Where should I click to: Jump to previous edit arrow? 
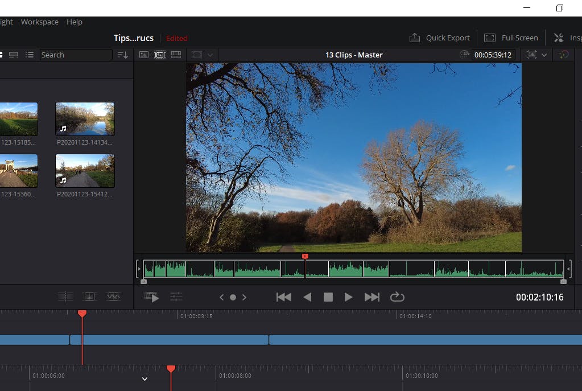[x=221, y=297]
